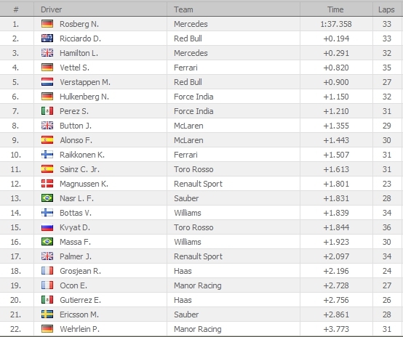The image size is (403, 337).
Task: Click the Mexican flag beside Perez S.
Action: click(47, 111)
